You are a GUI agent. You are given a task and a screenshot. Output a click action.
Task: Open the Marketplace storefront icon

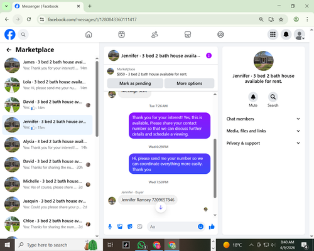coord(188,35)
